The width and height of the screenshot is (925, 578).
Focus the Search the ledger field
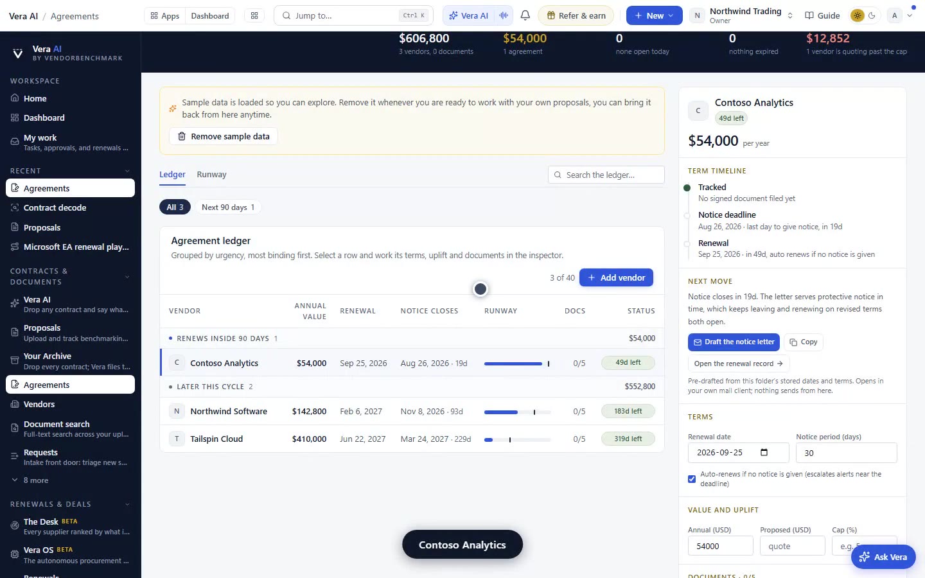tap(606, 175)
